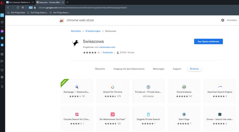The image size is (239, 132).
Task: Open the Dogpile Private Search card
Action: [148, 118]
